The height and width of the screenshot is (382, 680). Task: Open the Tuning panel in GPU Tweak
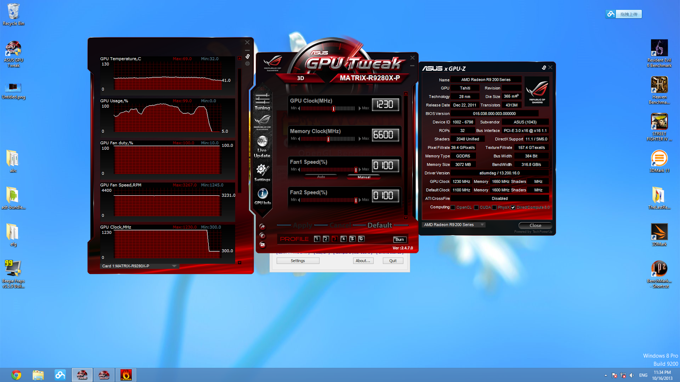point(262,102)
